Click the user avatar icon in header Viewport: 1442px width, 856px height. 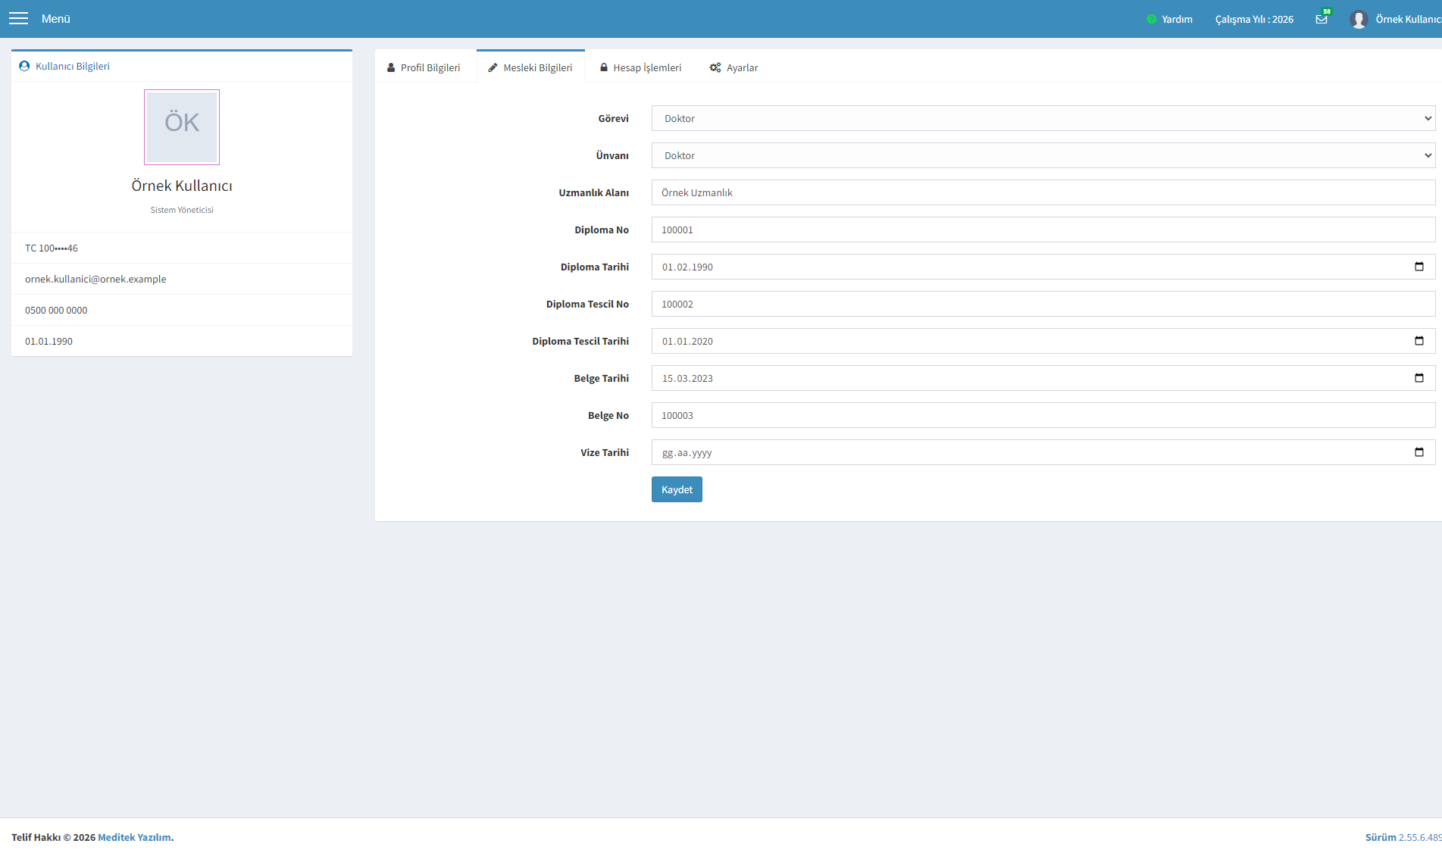tap(1359, 19)
